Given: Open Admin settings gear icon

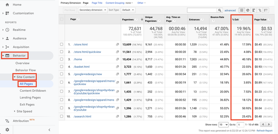Looking at the screenshot, I should (x=7, y=130).
